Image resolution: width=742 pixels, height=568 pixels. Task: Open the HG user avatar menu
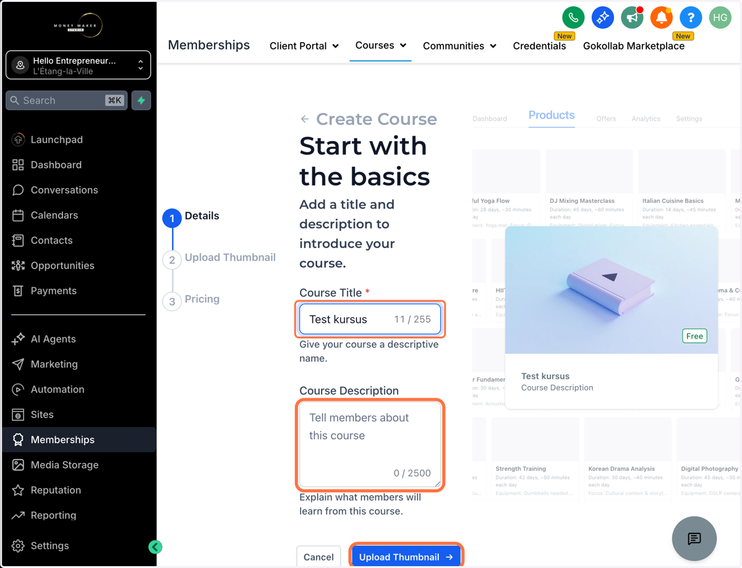(720, 17)
